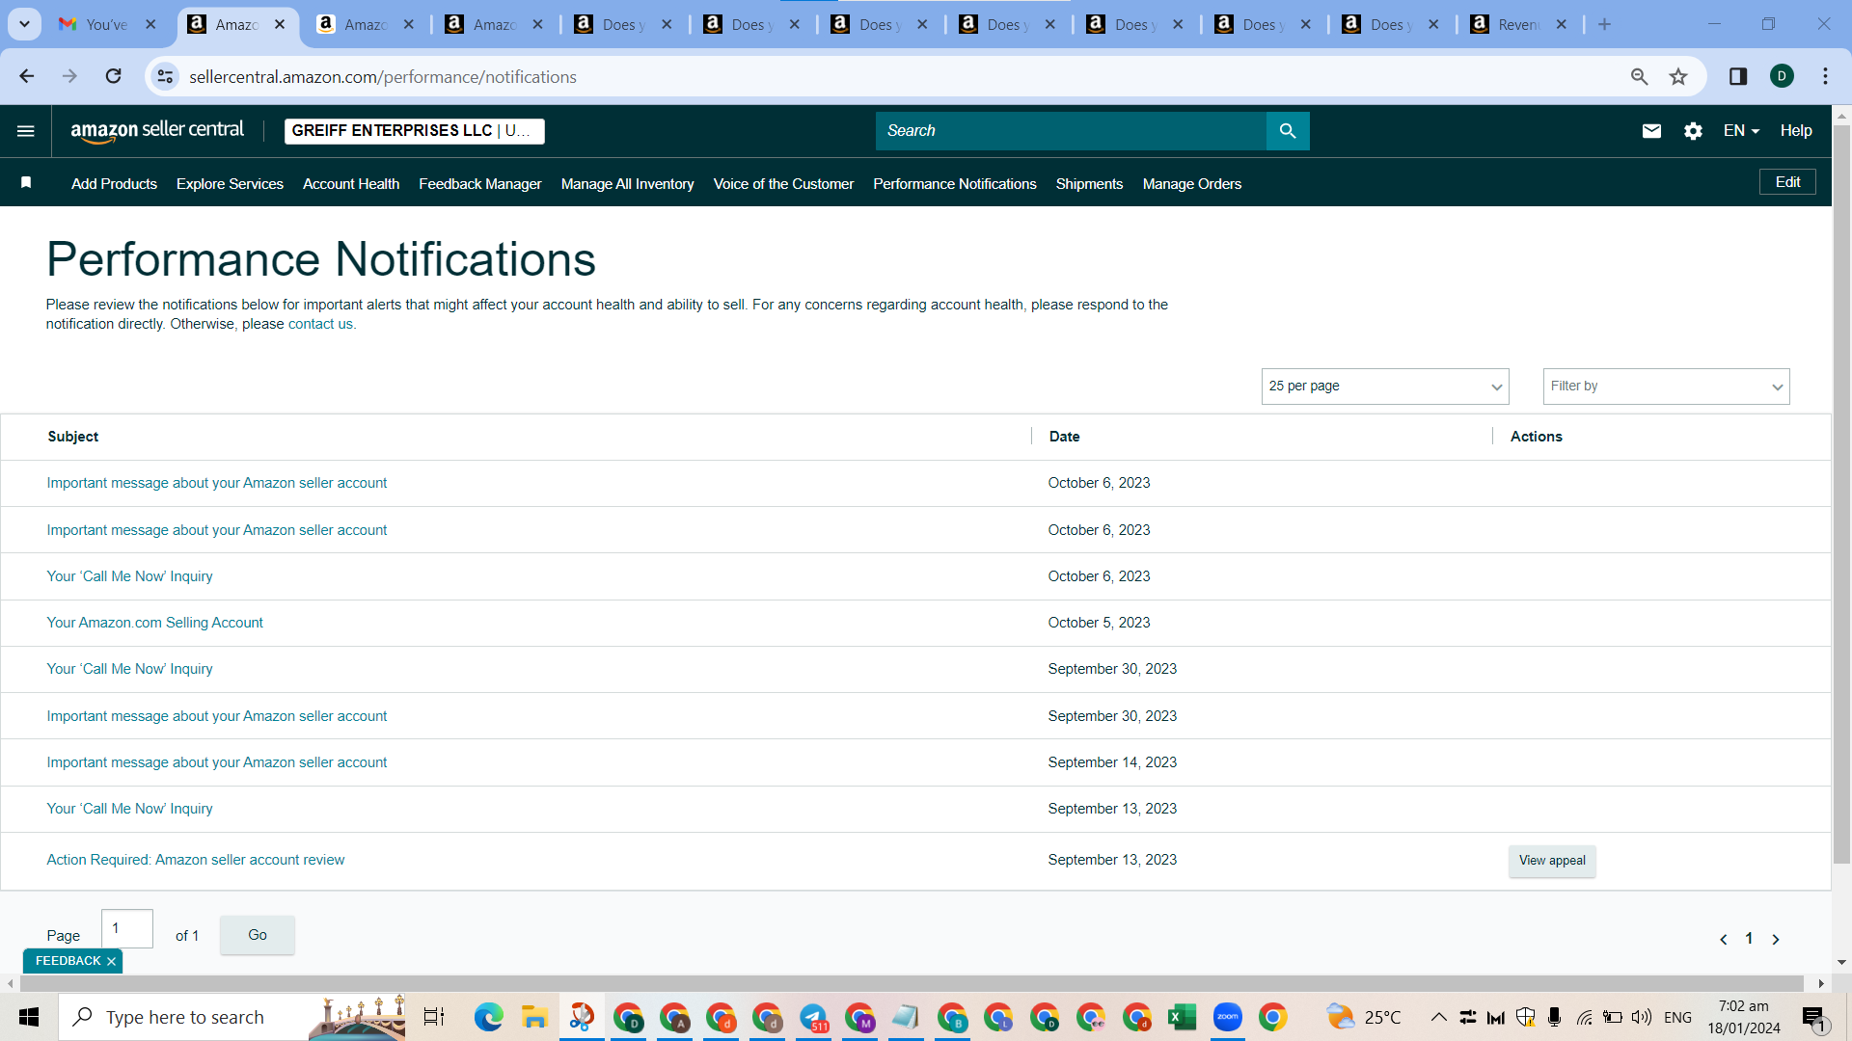
Task: Open the September 14 Important message notification
Action: (x=217, y=762)
